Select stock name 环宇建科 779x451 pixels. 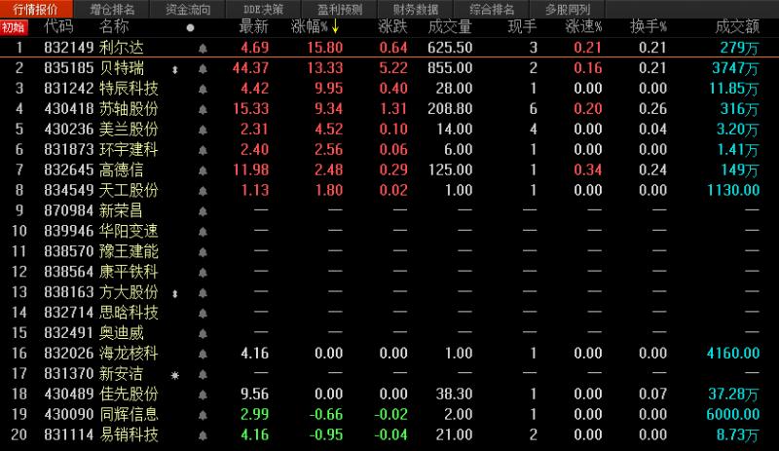pyautogui.click(x=129, y=150)
